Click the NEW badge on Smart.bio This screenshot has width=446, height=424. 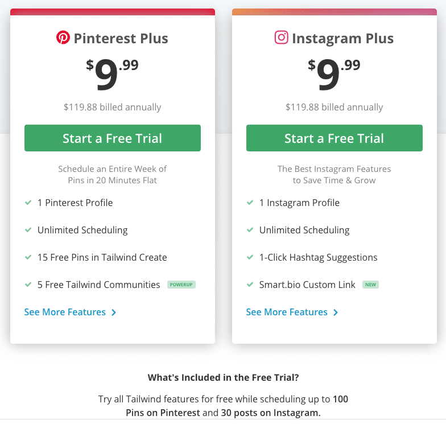click(x=370, y=285)
